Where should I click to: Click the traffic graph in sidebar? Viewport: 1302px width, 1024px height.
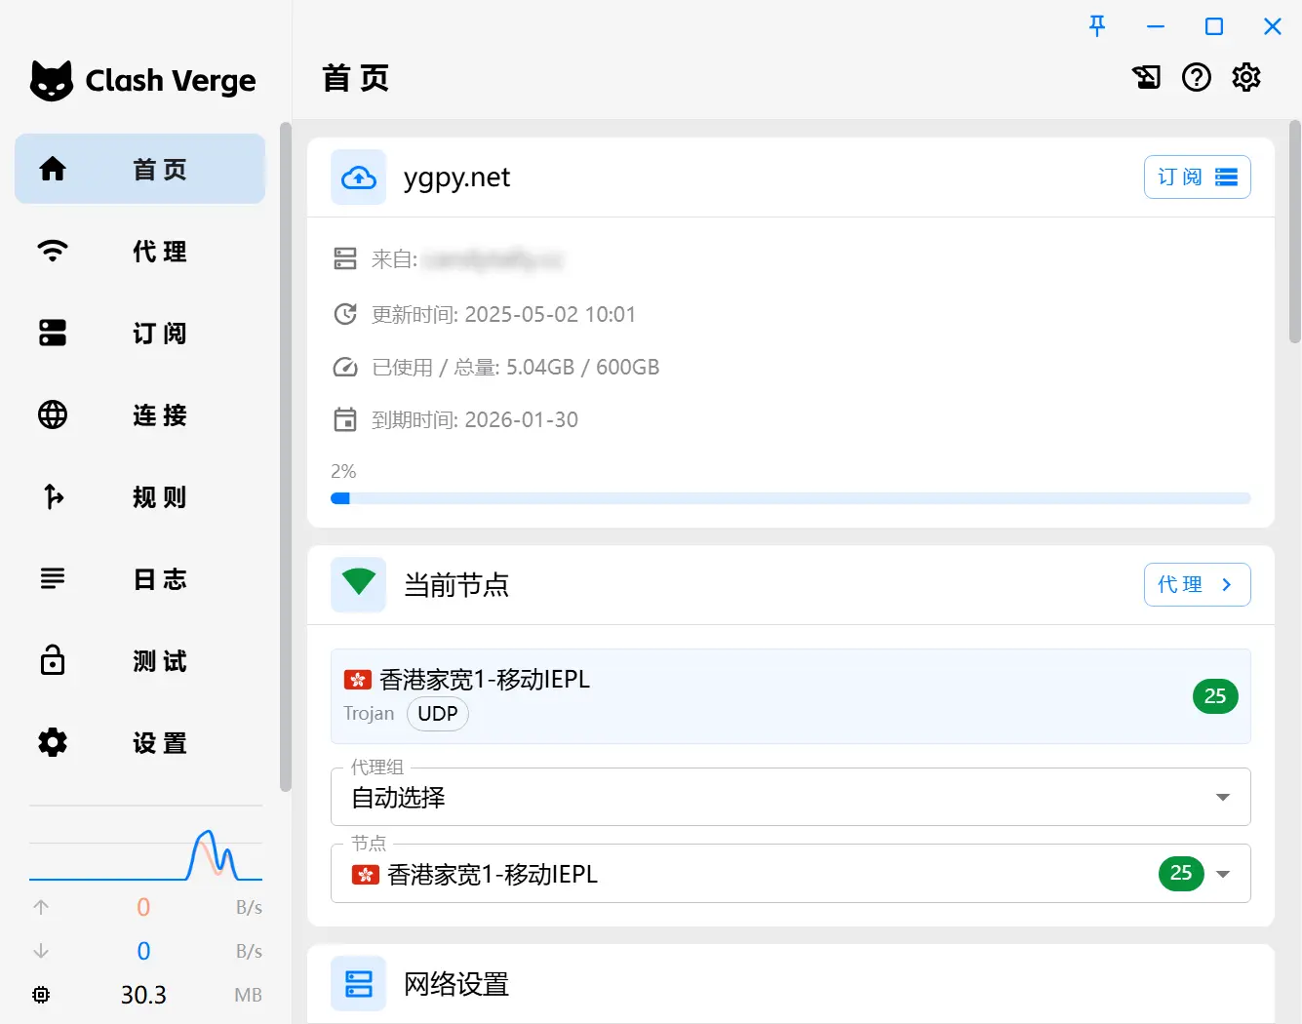click(146, 844)
